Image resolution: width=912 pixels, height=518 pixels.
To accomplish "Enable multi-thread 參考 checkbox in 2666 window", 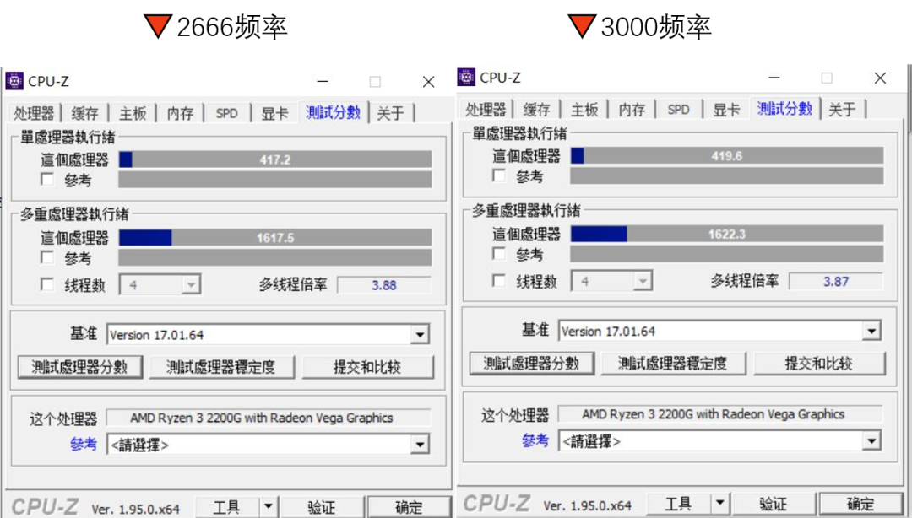I will (x=47, y=257).
